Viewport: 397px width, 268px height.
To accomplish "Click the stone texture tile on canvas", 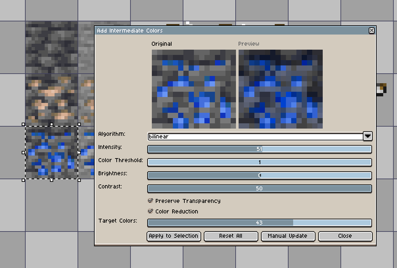I will point(52,47).
